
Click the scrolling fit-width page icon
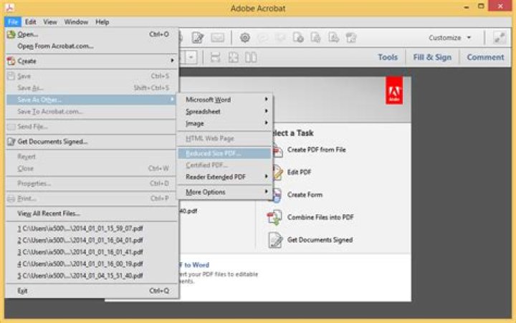point(215,57)
